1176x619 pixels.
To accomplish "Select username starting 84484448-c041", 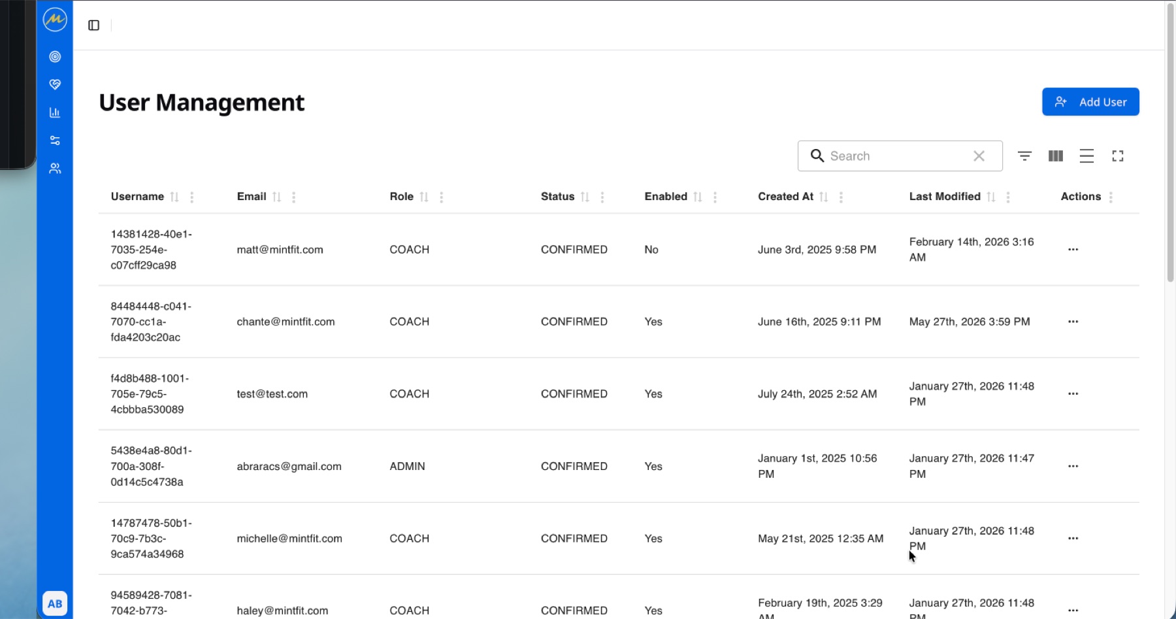I will [x=151, y=322].
